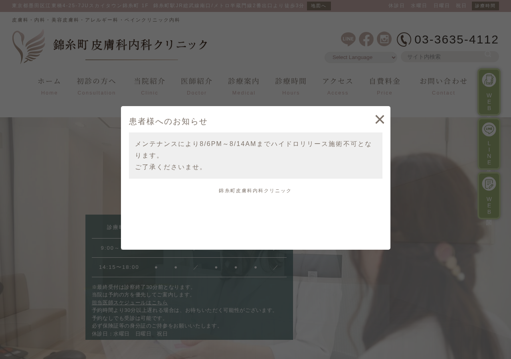Close the patient notice popup
Viewport: 511px width, 359px height.
click(380, 119)
